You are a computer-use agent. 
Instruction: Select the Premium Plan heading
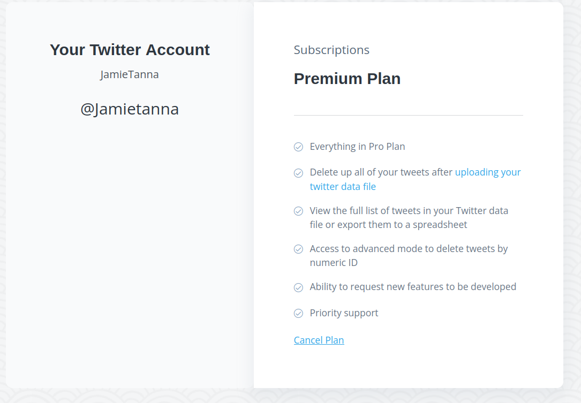(x=347, y=79)
